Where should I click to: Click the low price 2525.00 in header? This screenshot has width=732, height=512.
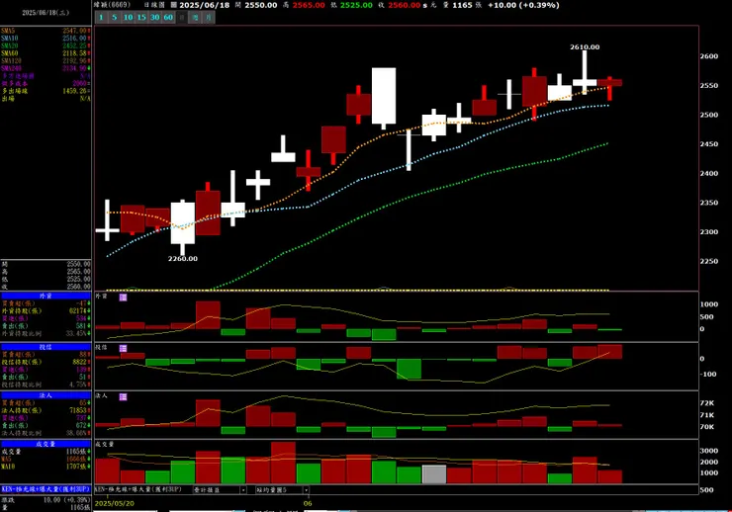click(356, 5)
